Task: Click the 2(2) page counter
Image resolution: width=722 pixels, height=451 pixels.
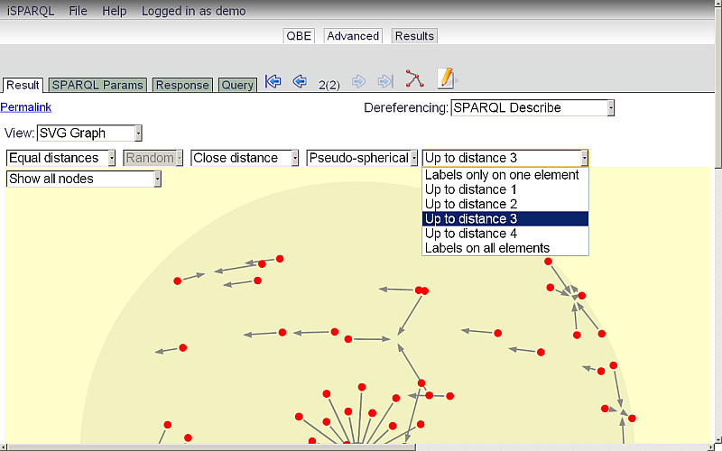Action: tap(329, 85)
